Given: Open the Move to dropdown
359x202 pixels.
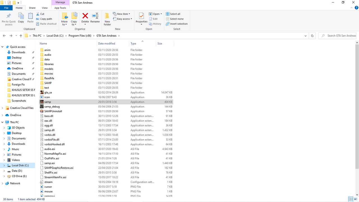Looking at the screenshot, I should point(65,23).
